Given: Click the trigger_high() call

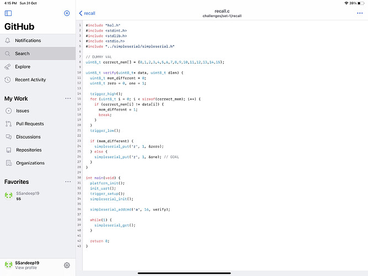Looking at the screenshot, I should point(106,94).
